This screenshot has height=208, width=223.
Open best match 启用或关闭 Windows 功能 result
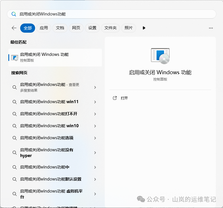[x=55, y=58]
